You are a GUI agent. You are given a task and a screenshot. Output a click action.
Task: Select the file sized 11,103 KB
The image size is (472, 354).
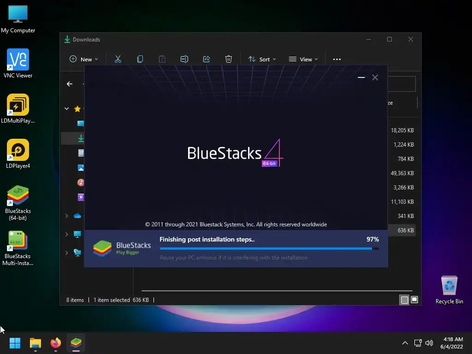[x=402, y=202]
